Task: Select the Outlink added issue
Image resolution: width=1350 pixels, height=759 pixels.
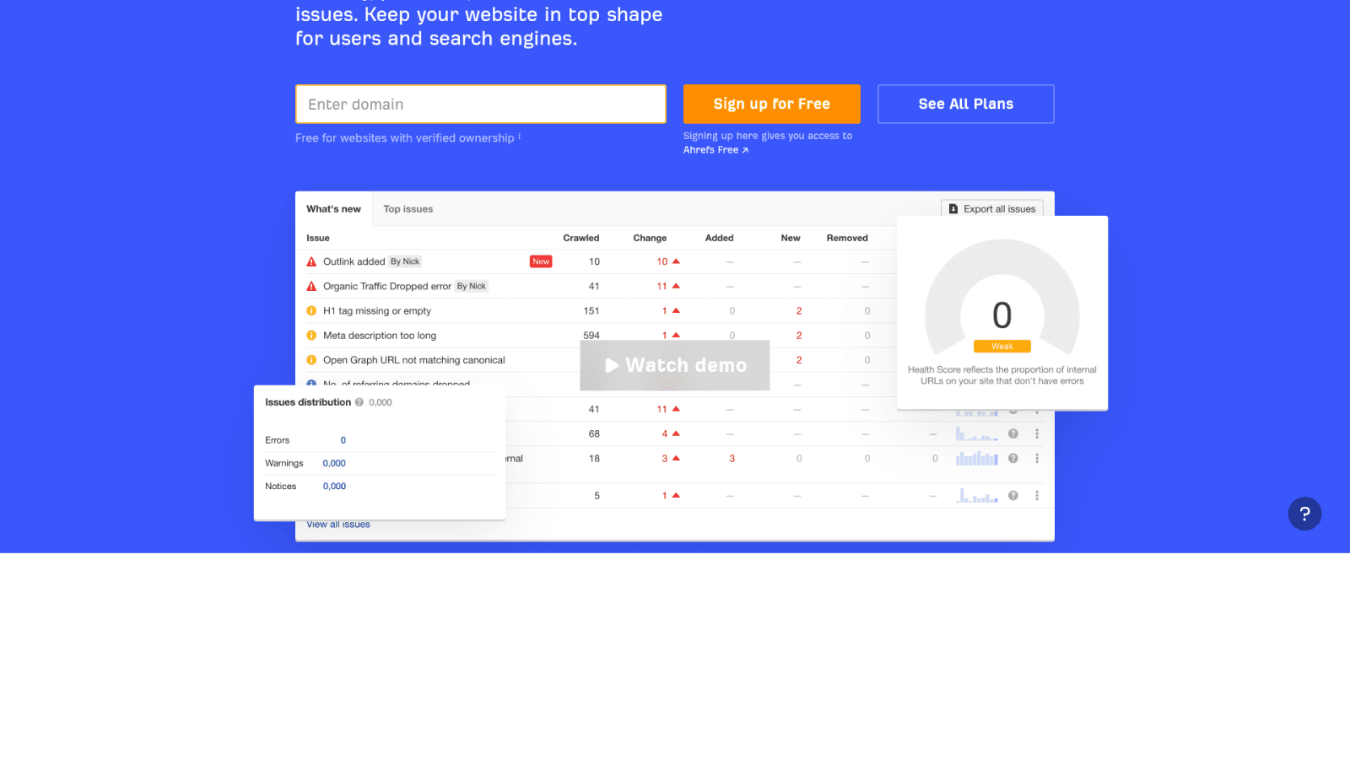Action: pyautogui.click(x=354, y=261)
